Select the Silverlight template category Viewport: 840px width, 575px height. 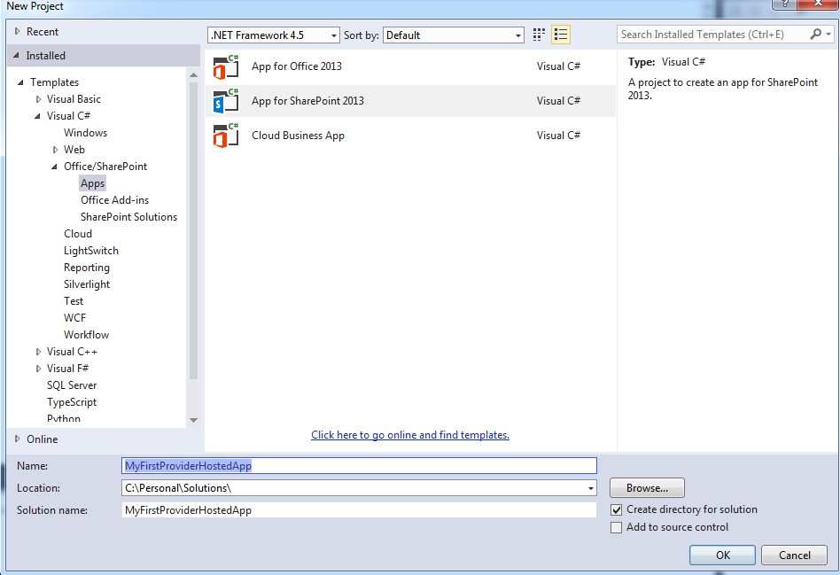(86, 284)
